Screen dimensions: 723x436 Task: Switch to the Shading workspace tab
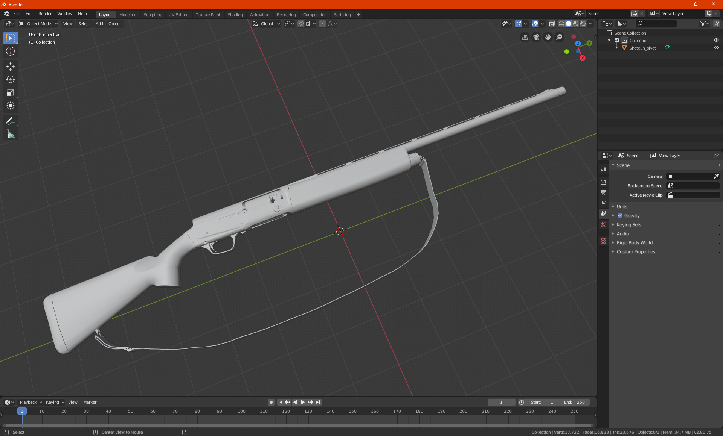tap(235, 15)
